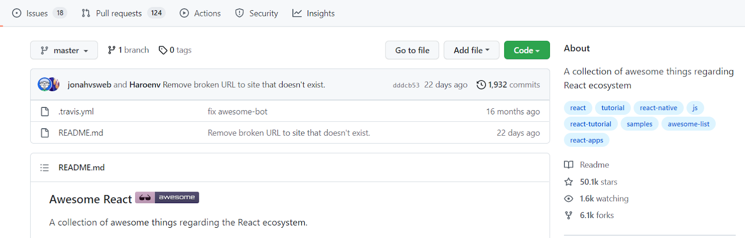745x238 pixels.
Task: Click the README table of contents icon
Action: click(x=45, y=167)
